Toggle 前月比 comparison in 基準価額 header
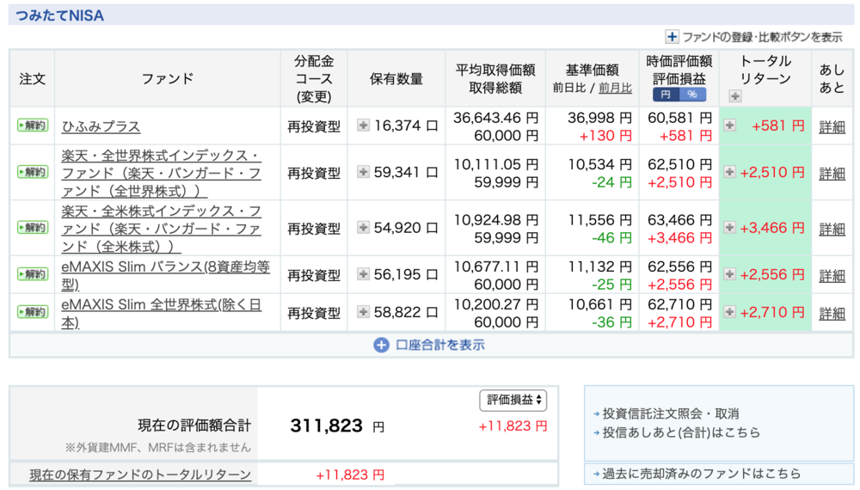The width and height of the screenshot is (860, 490). coord(615,88)
